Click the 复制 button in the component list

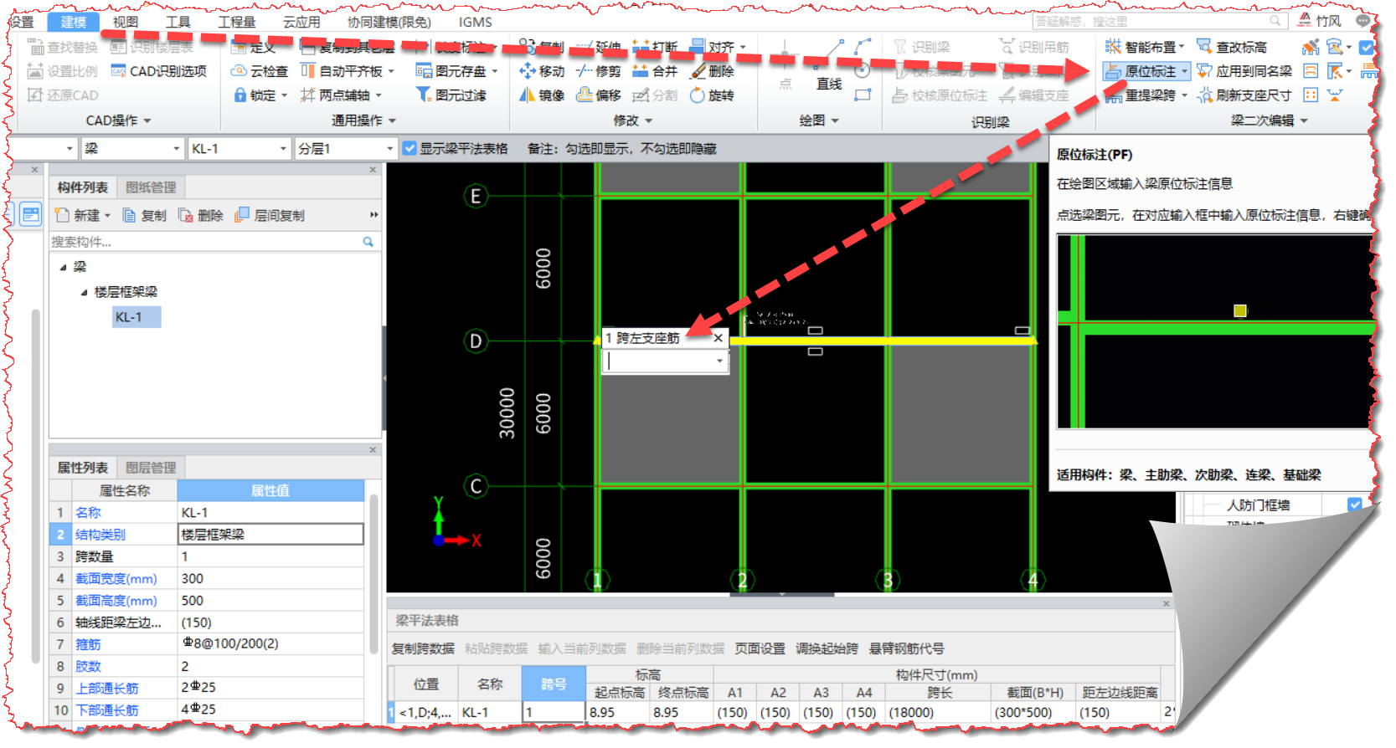point(145,216)
